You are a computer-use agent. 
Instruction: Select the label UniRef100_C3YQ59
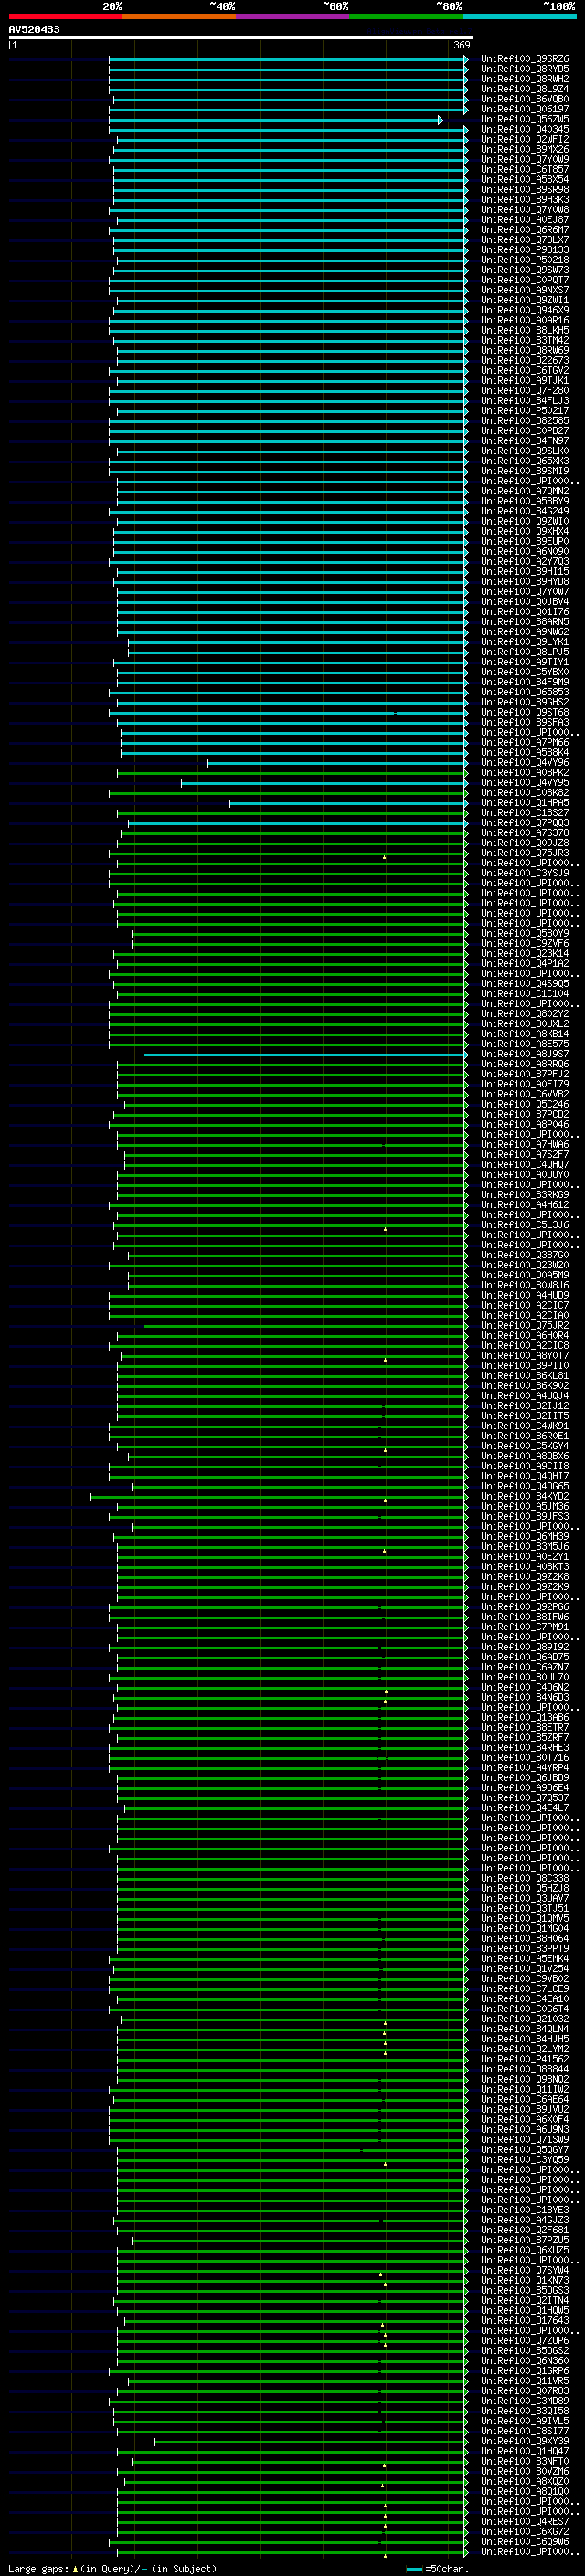525,2160
